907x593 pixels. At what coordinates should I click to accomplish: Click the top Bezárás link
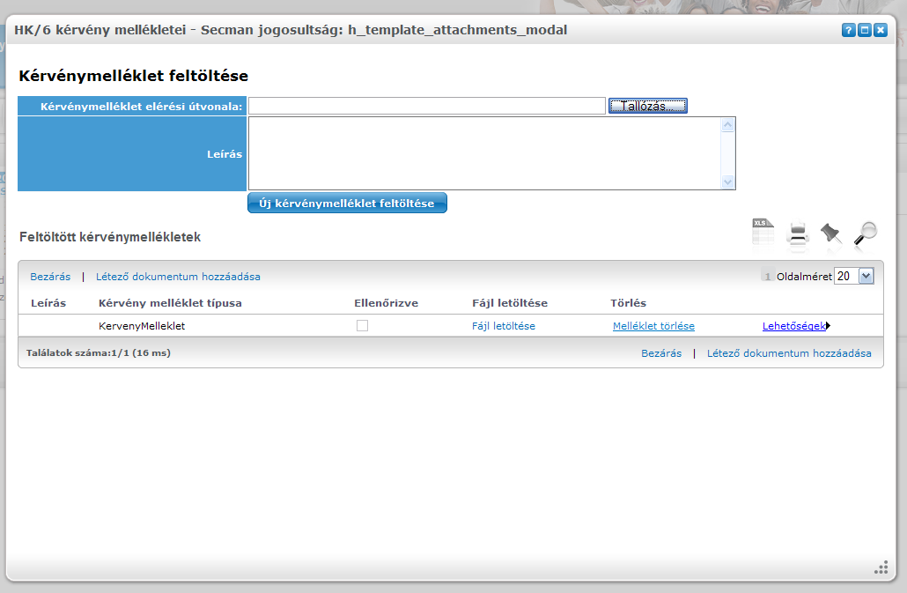pyautogui.click(x=50, y=277)
